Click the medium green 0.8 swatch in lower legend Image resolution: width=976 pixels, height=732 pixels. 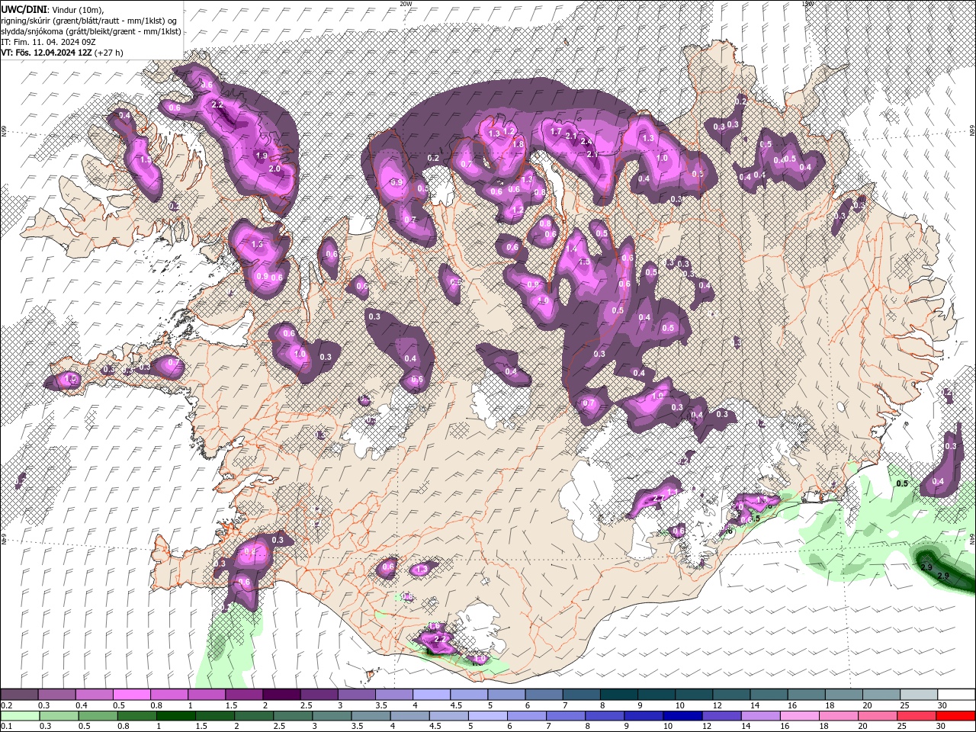point(136,715)
